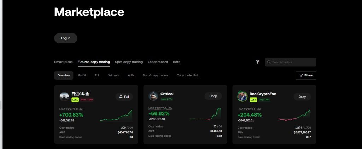Select the Futures copy trading tab
362x149 pixels.
pos(94,62)
